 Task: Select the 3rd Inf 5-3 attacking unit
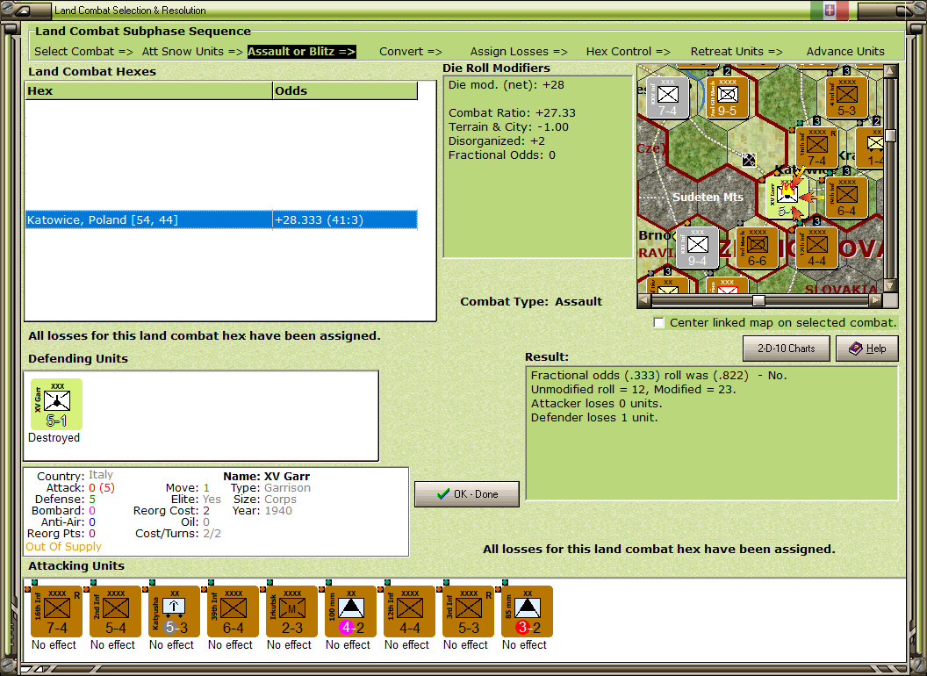pyautogui.click(x=468, y=612)
